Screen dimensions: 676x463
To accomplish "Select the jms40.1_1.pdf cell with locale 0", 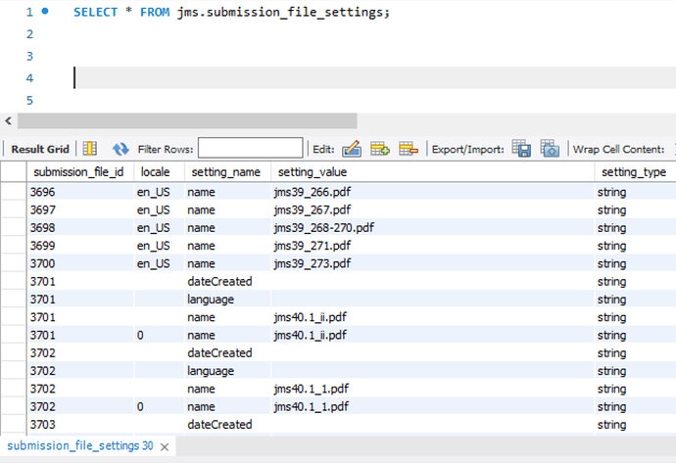I will tap(432, 406).
